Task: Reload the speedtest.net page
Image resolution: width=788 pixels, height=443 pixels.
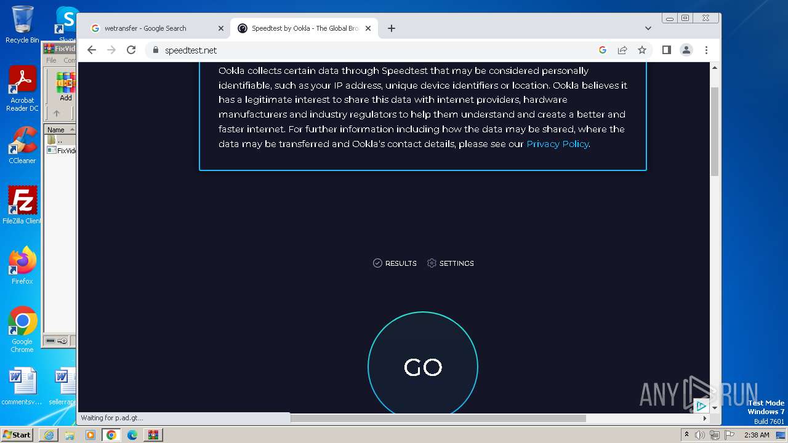Action: click(131, 50)
